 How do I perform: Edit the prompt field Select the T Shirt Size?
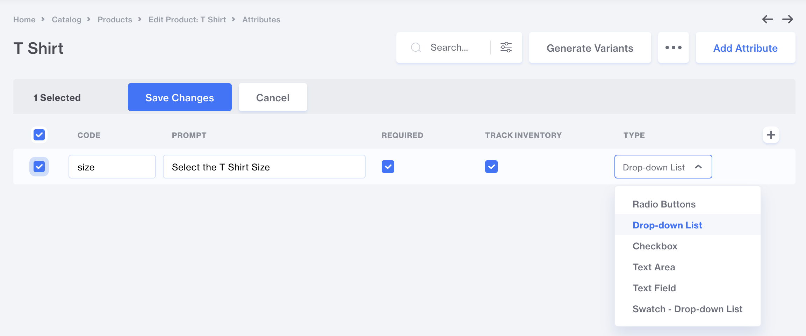click(264, 167)
